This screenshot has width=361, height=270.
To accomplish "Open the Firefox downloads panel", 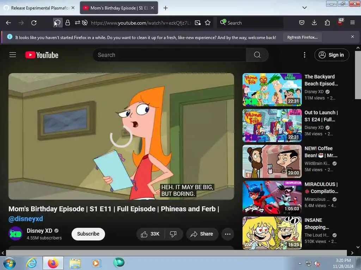I will pyautogui.click(x=314, y=22).
